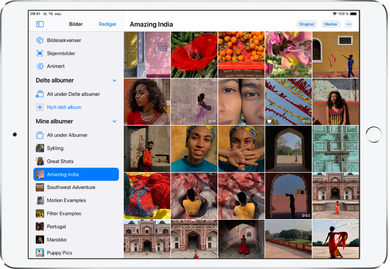Image resolution: width=390 pixels, height=269 pixels.
Task: Open the More options ellipsis menu
Action: [349, 24]
